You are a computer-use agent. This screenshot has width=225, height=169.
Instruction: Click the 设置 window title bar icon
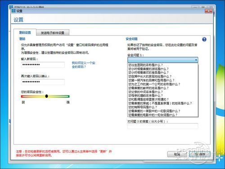(x=13, y=11)
